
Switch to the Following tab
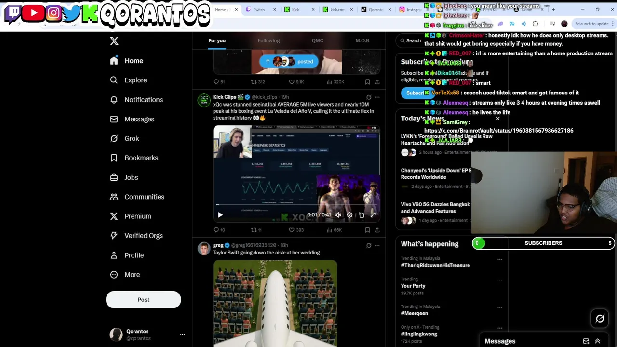click(x=268, y=40)
